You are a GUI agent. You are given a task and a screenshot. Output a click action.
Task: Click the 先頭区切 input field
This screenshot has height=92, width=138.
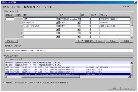click(10, 19)
